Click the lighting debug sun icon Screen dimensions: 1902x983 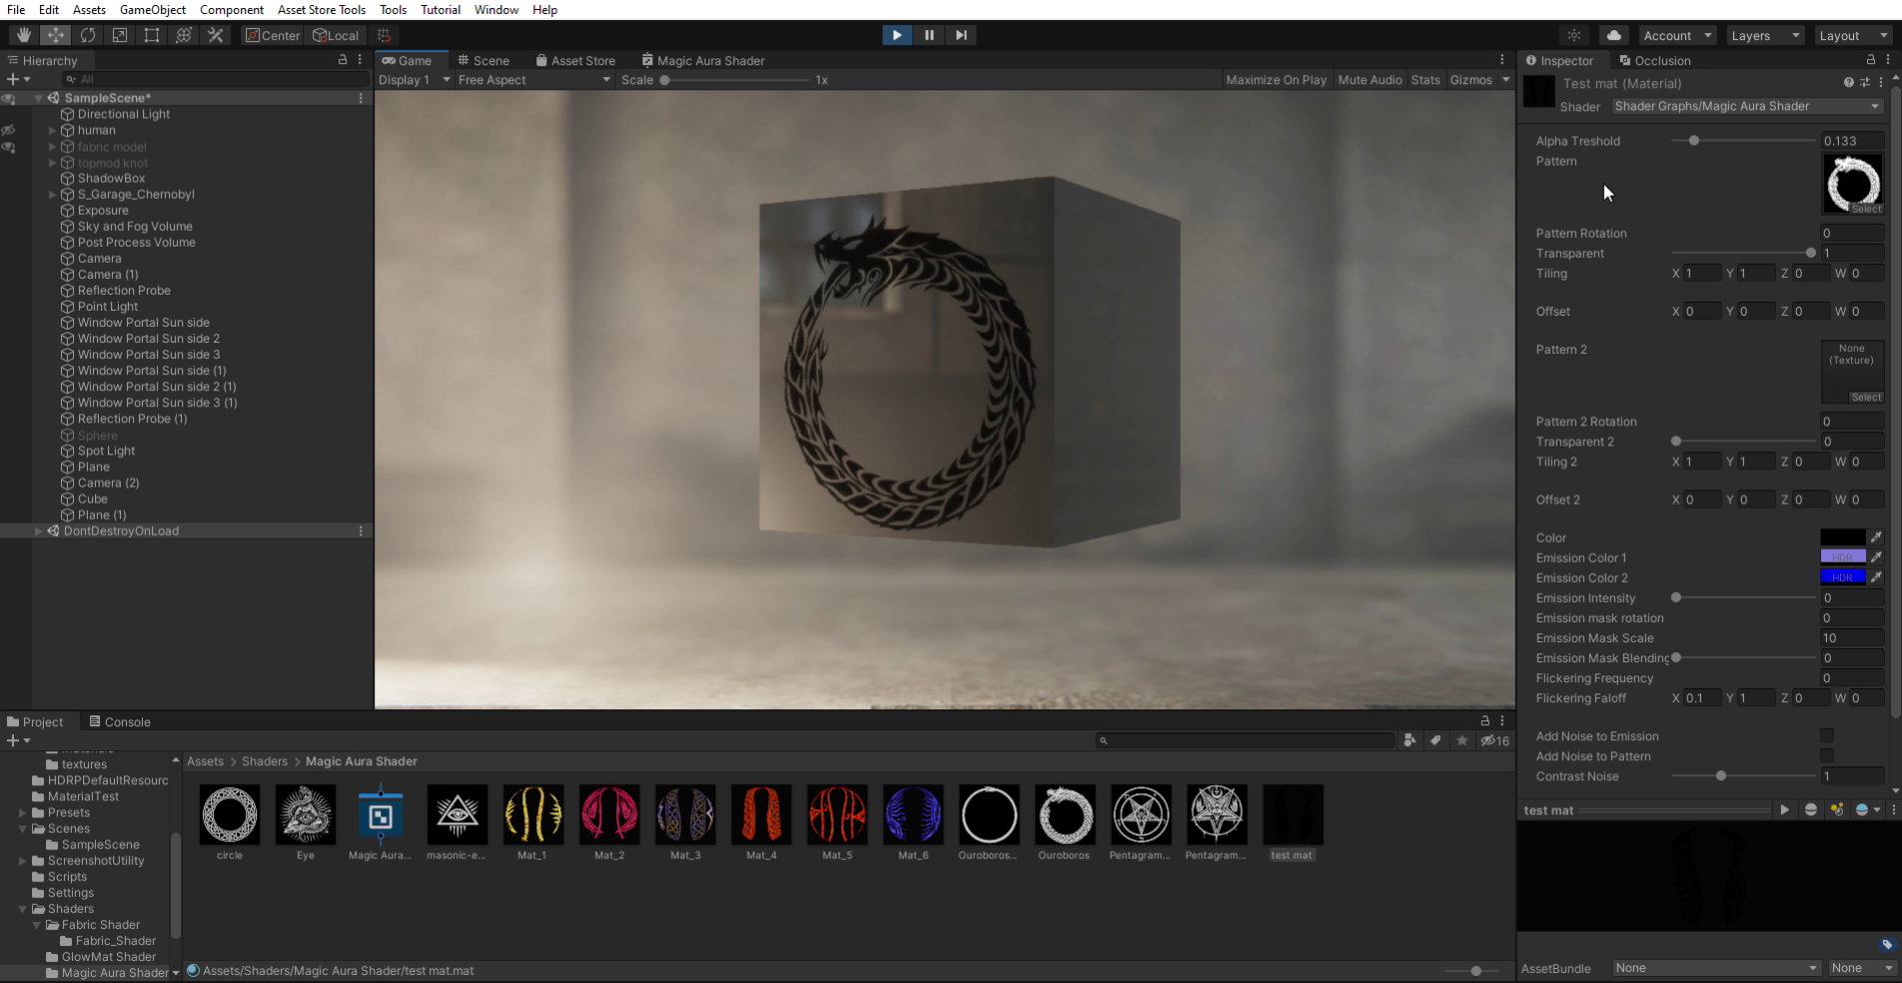point(1574,35)
